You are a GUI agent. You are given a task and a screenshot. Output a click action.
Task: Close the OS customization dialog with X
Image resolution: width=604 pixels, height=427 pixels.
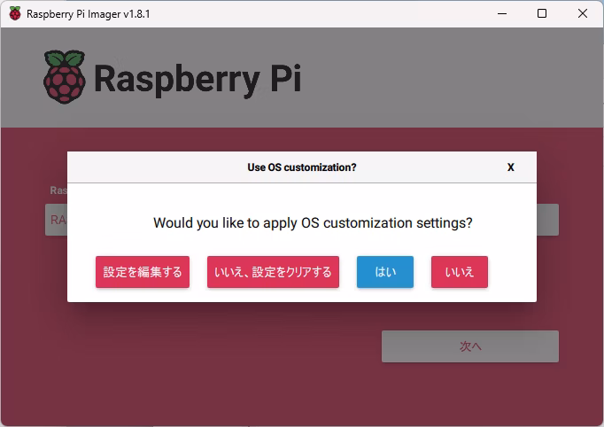tap(511, 167)
